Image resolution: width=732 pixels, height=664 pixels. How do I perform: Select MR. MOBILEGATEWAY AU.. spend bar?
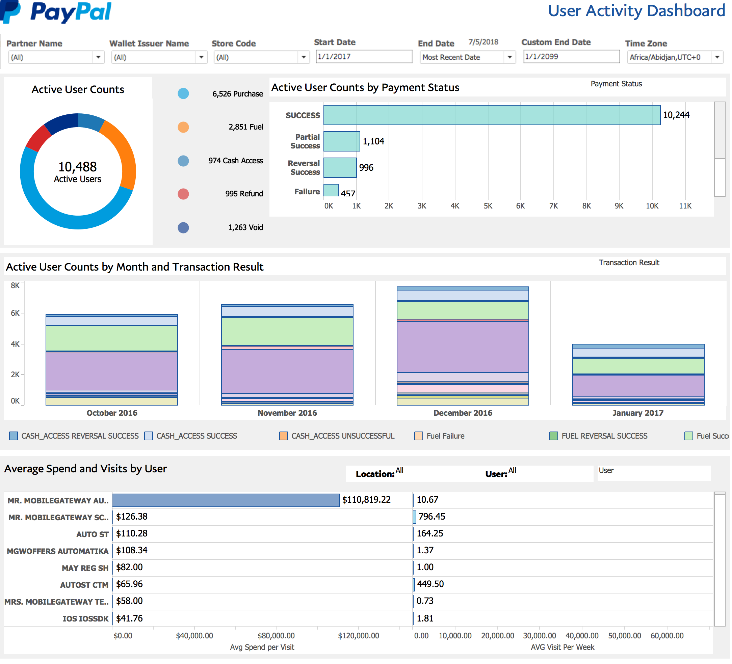coord(226,501)
